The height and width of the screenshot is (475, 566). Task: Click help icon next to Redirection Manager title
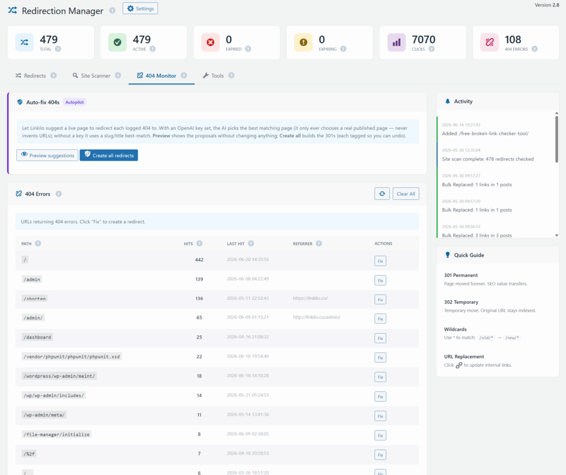tap(112, 10)
